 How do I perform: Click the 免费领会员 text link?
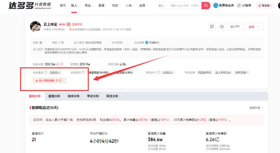pyautogui.click(x=226, y=5)
